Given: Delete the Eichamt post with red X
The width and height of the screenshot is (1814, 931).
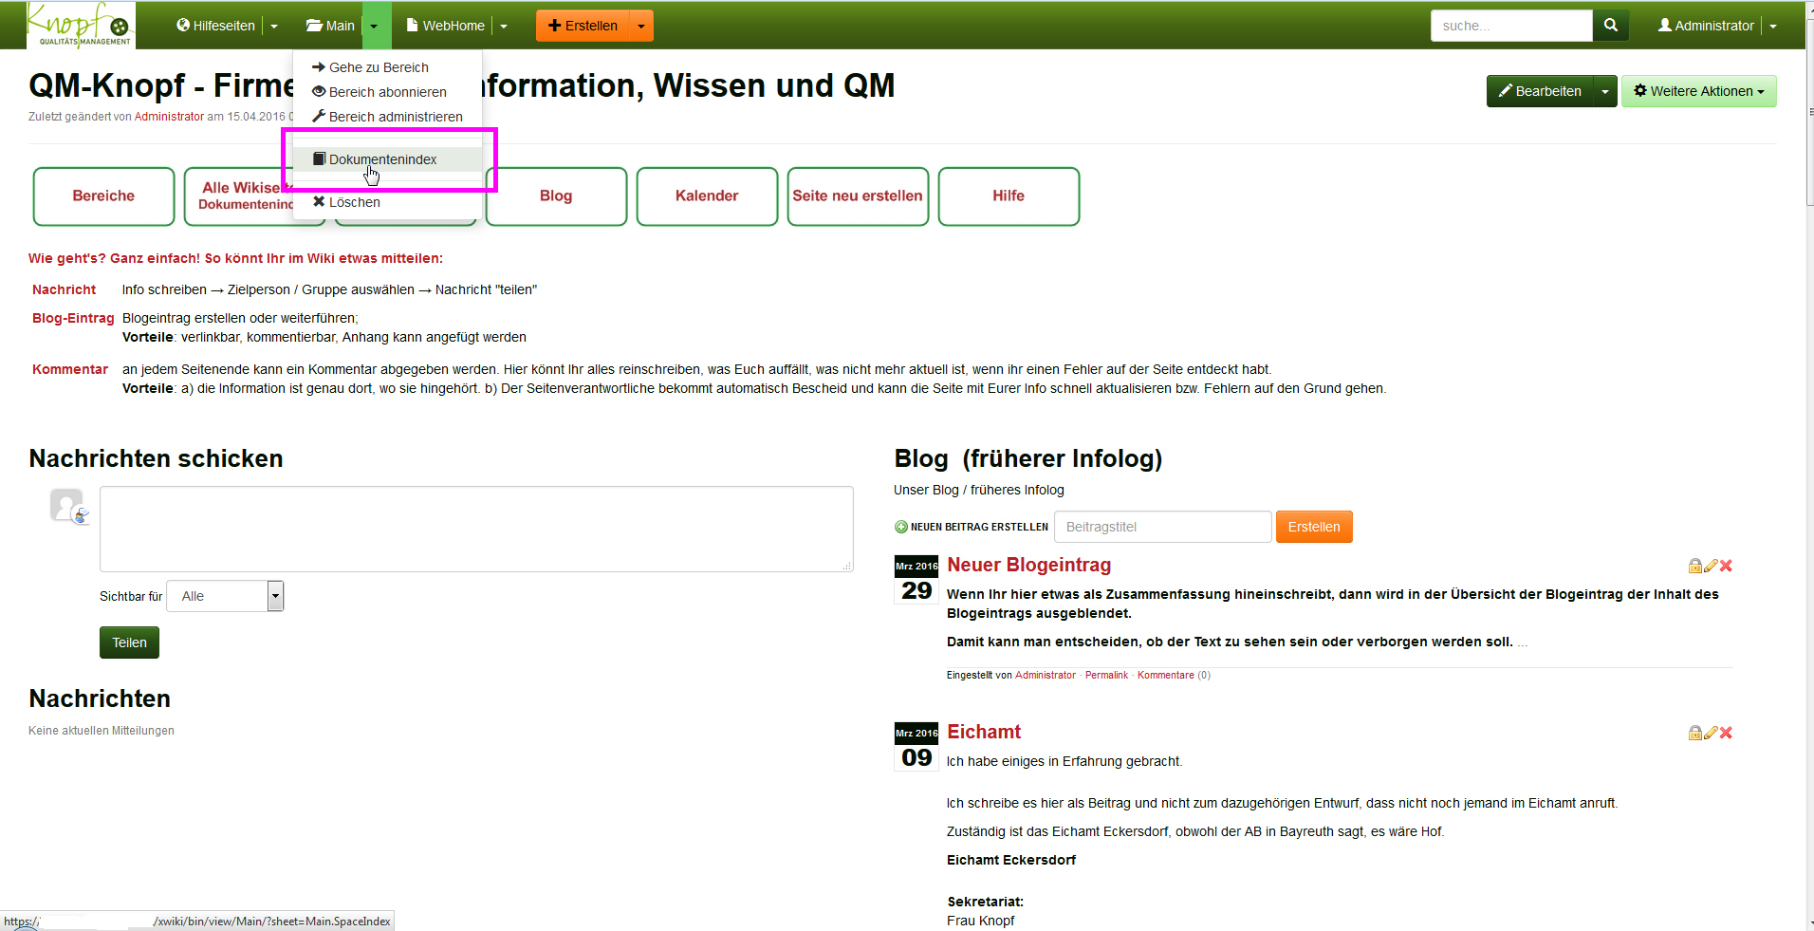Looking at the screenshot, I should coord(1726,733).
